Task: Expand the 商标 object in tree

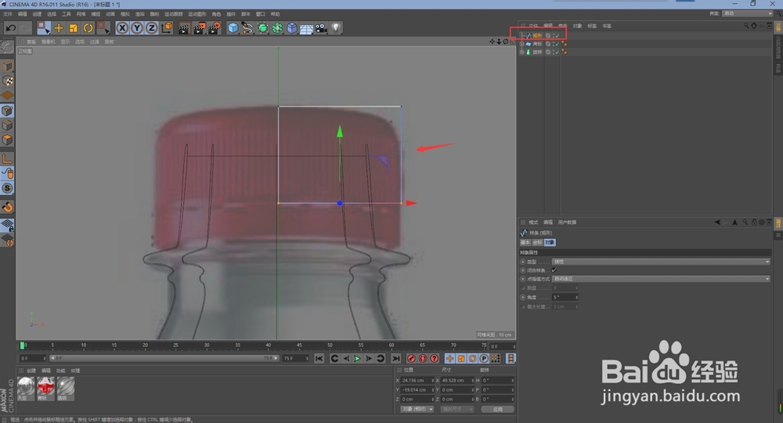Action: click(521, 44)
